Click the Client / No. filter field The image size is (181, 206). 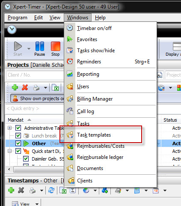click(36, 75)
